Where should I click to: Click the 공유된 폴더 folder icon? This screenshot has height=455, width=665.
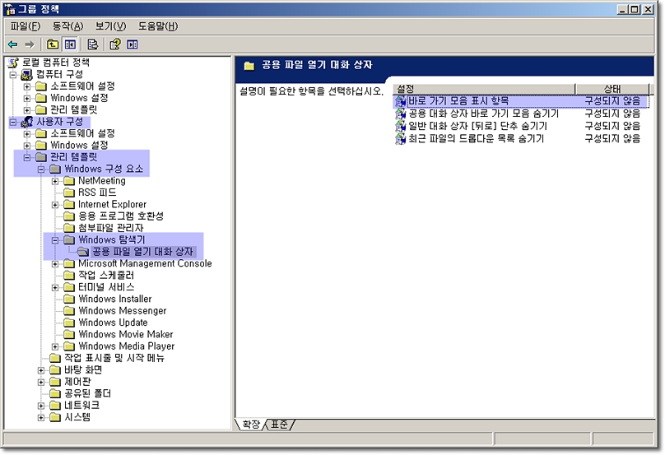click(55, 393)
